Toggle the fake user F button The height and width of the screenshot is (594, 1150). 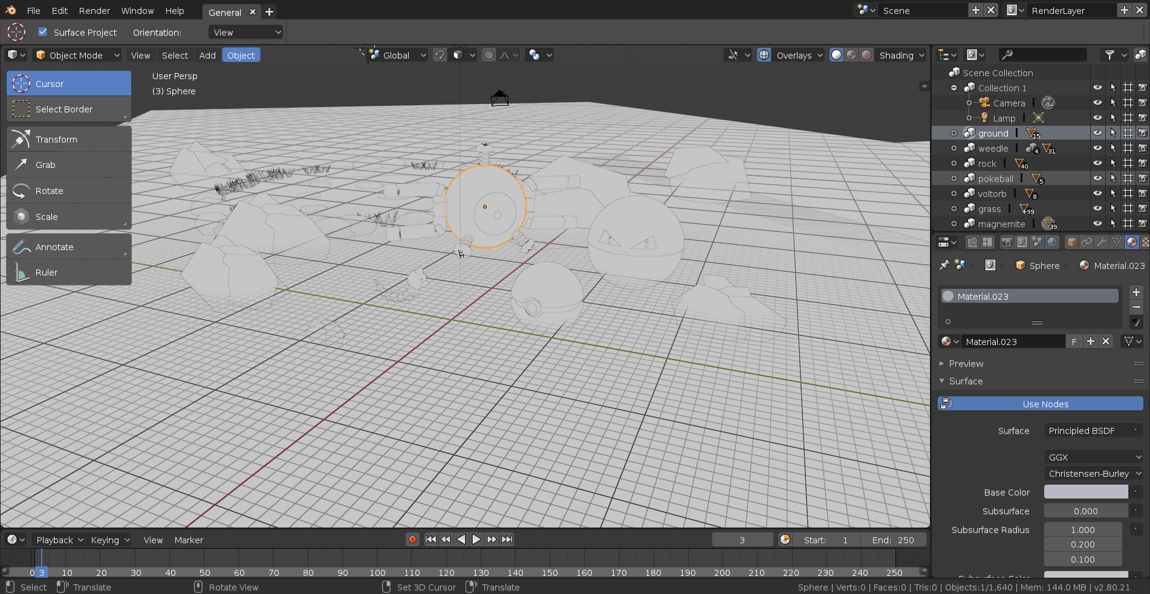pyautogui.click(x=1074, y=341)
